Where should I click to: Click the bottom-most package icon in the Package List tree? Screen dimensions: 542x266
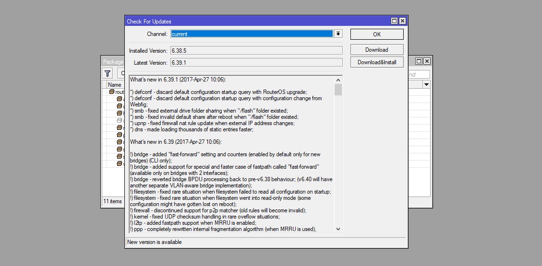coord(120,163)
